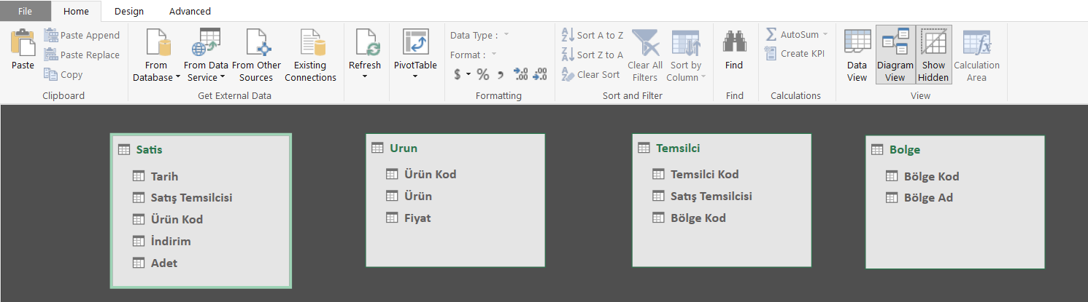This screenshot has height=302, width=1088.
Task: Click Sort A to Z button
Action: click(592, 35)
